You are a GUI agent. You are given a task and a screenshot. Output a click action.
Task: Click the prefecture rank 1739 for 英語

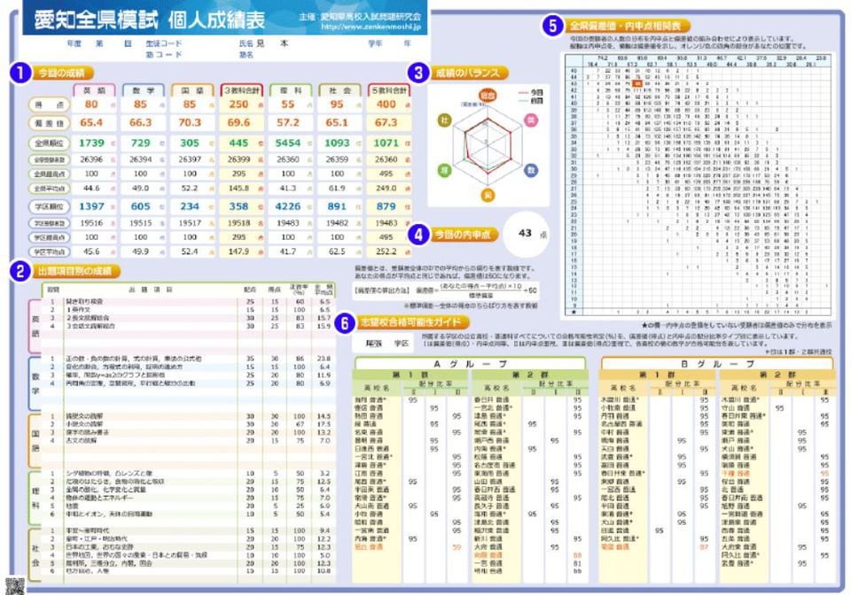click(91, 143)
